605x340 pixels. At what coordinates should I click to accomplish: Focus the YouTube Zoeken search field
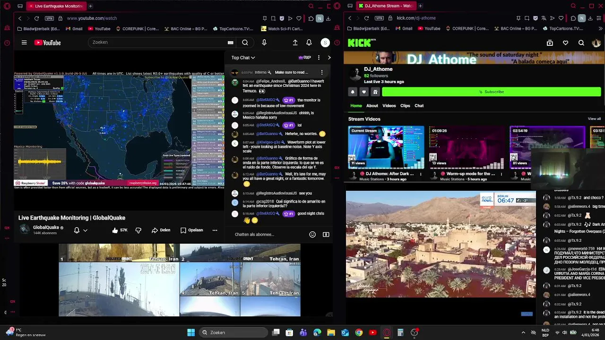157,42
